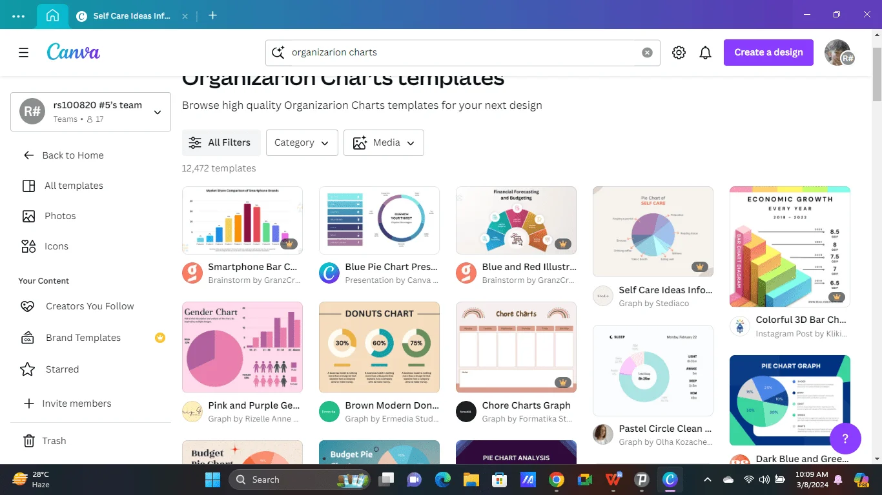
Task: Click the plus icon for Invite members
Action: 28,403
